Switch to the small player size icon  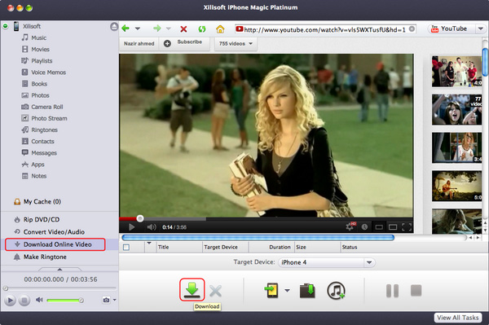click(x=379, y=227)
